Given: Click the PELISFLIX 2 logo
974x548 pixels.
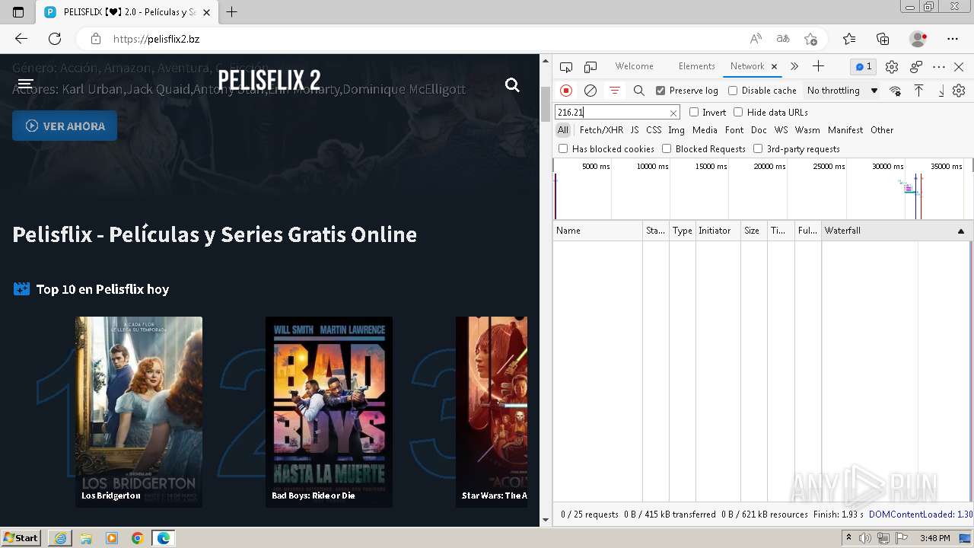Looking at the screenshot, I should 269,80.
